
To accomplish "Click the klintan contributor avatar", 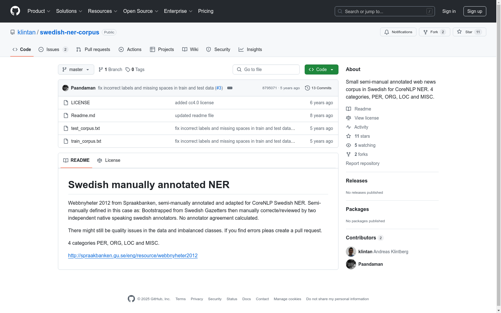I will pos(351,252).
